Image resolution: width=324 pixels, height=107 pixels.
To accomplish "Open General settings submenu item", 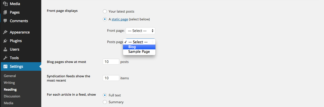I will tap(10, 76).
